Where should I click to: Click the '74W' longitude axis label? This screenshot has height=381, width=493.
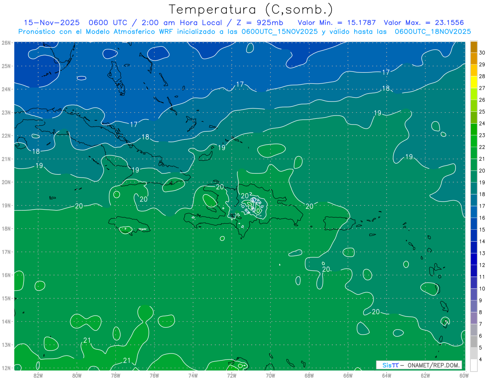pyautogui.click(x=193, y=375)
